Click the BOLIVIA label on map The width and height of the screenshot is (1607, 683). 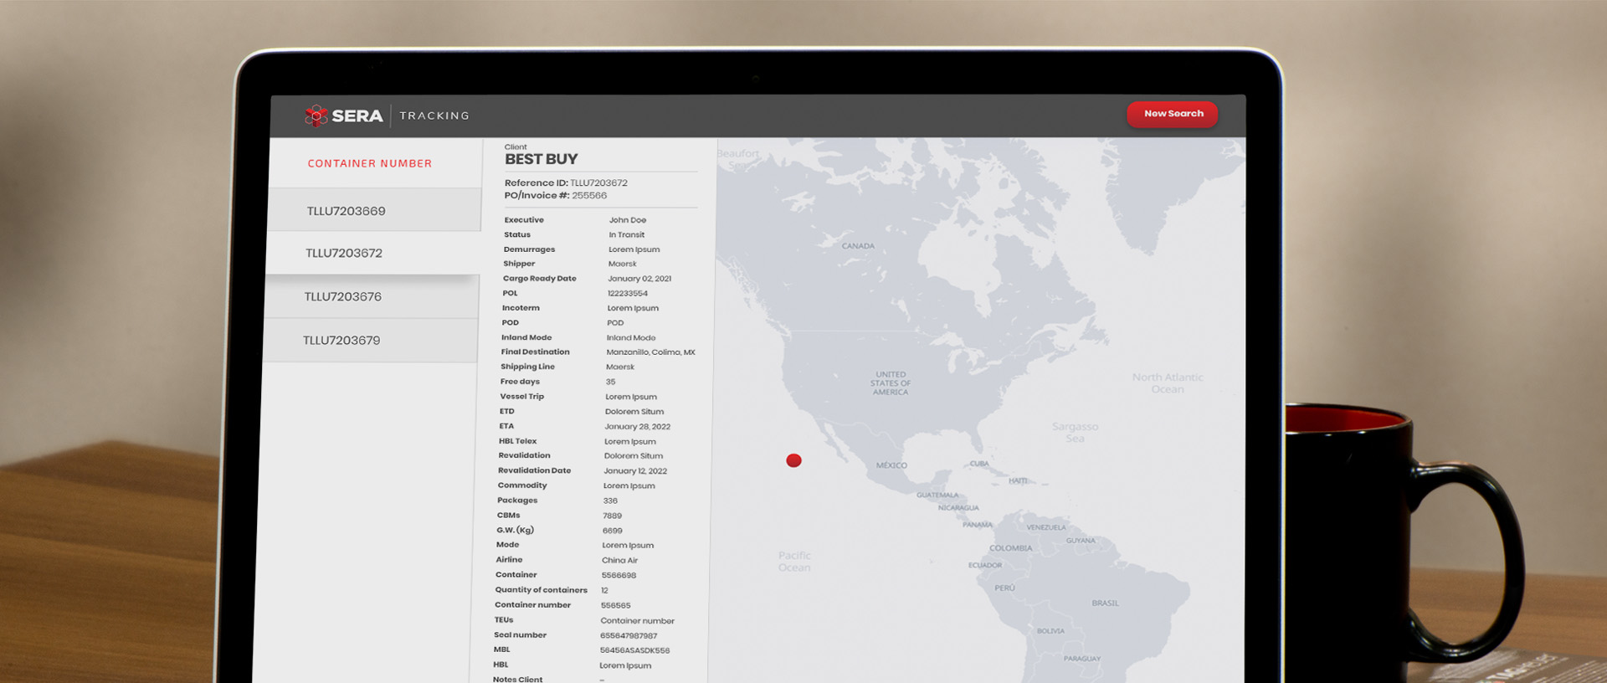point(1050,631)
